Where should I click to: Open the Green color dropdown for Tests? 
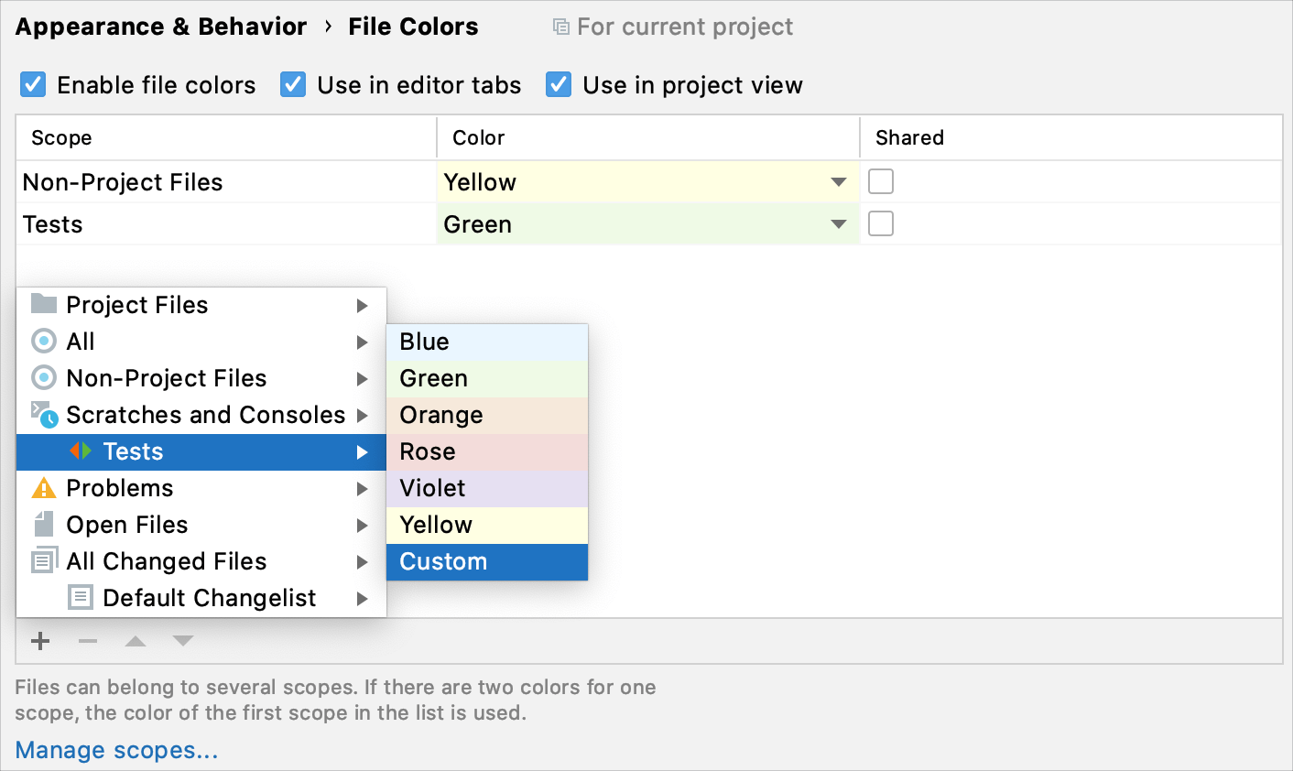[837, 223]
